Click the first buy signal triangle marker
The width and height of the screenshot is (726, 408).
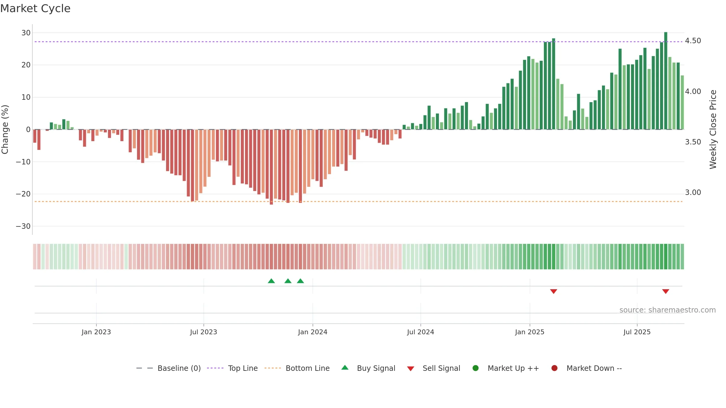pyautogui.click(x=271, y=281)
